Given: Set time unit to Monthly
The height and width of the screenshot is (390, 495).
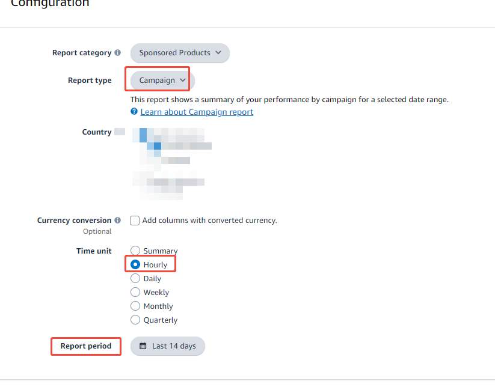Looking at the screenshot, I should click(135, 306).
